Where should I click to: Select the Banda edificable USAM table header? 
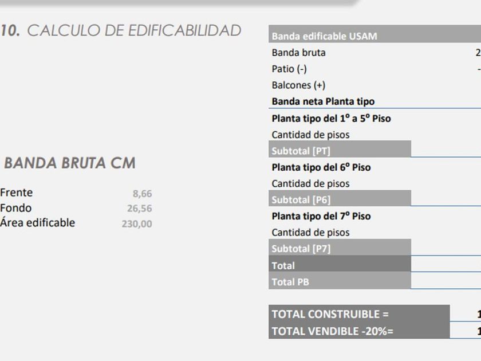(324, 36)
